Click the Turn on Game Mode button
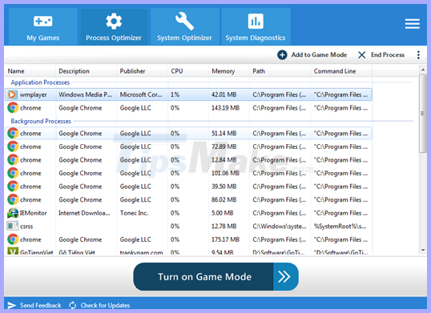Screen dimensions: 431x313 tap(215, 277)
